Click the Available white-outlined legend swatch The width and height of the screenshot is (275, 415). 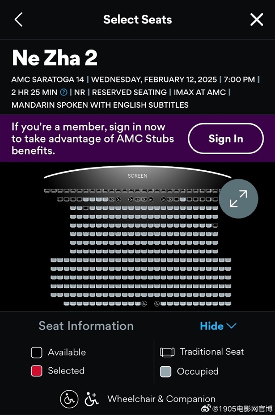[37, 353]
